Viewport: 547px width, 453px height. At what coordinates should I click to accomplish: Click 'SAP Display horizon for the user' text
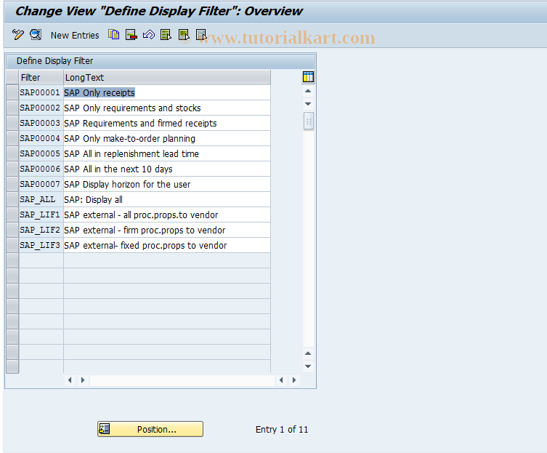[x=127, y=185]
